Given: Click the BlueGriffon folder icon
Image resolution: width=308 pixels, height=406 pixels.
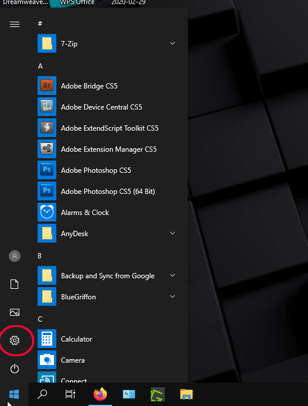Looking at the screenshot, I should click(x=47, y=296).
